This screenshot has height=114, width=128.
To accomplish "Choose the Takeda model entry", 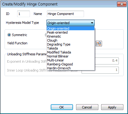I will coord(71,48).
